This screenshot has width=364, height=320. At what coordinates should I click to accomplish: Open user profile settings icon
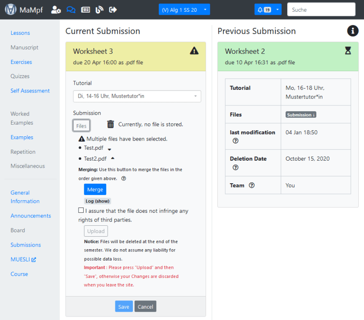point(56,10)
